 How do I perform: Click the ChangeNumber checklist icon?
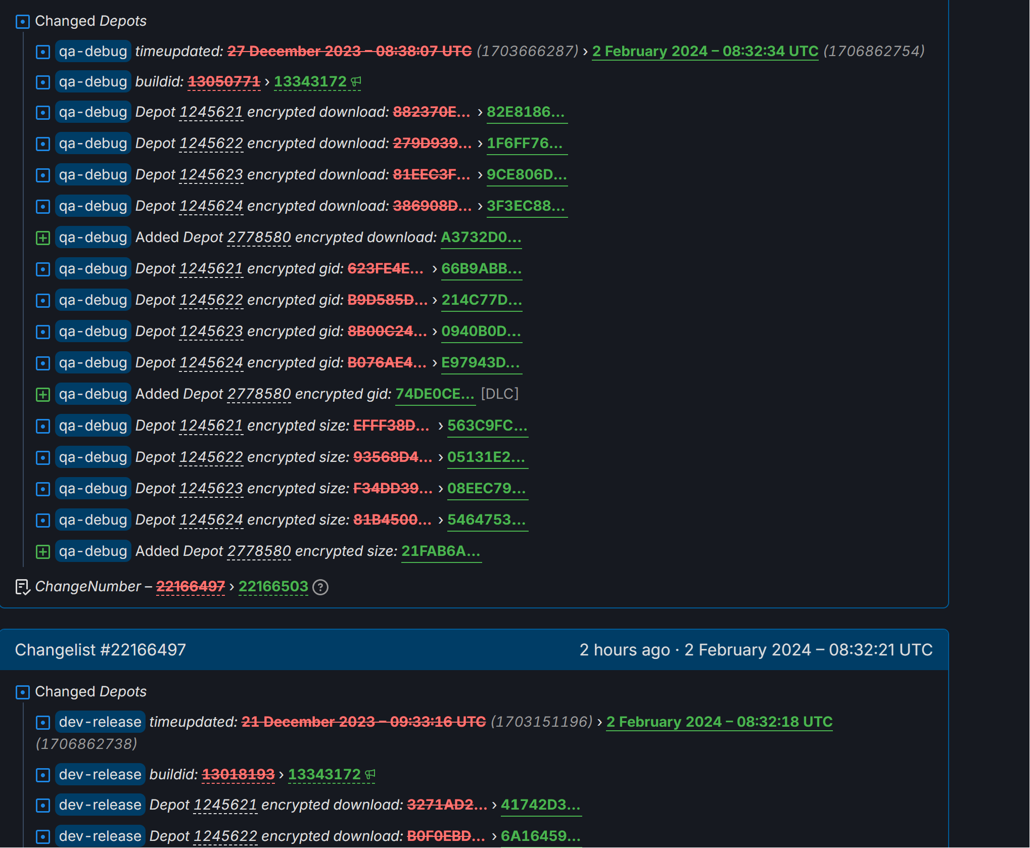coord(23,587)
